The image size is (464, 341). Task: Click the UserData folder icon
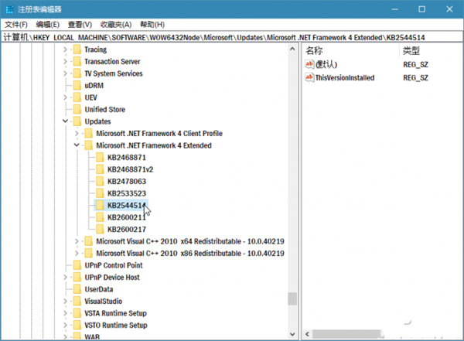click(x=76, y=288)
